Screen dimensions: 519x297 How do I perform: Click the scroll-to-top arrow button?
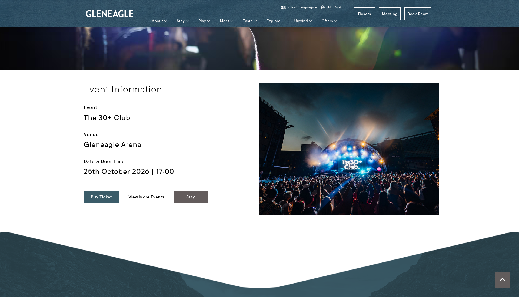tap(502, 280)
